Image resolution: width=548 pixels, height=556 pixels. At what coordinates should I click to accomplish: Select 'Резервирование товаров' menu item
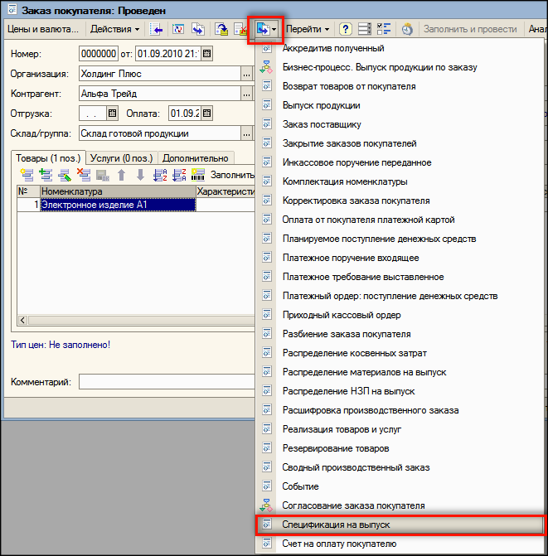(400, 448)
